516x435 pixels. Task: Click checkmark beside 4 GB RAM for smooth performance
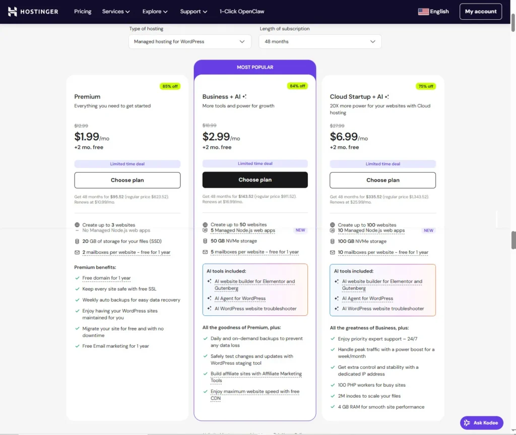coord(333,407)
